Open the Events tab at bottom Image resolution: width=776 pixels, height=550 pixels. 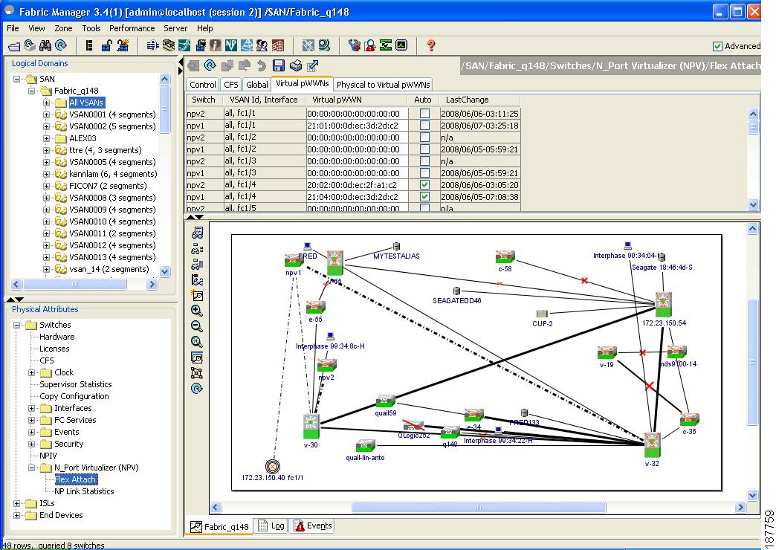coord(312,526)
